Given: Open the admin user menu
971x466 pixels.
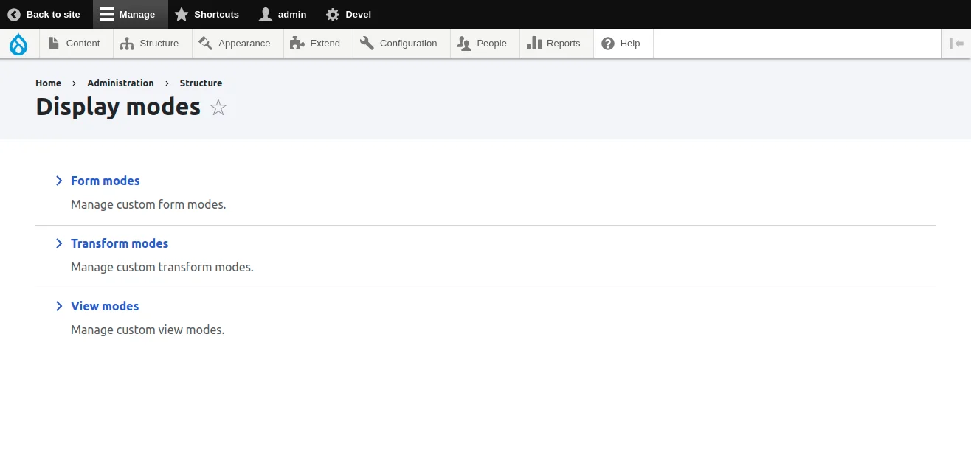Looking at the screenshot, I should tap(283, 14).
